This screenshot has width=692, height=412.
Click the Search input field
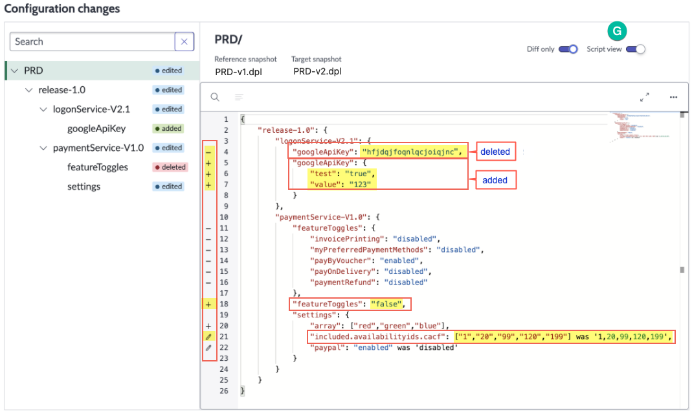pyautogui.click(x=92, y=41)
